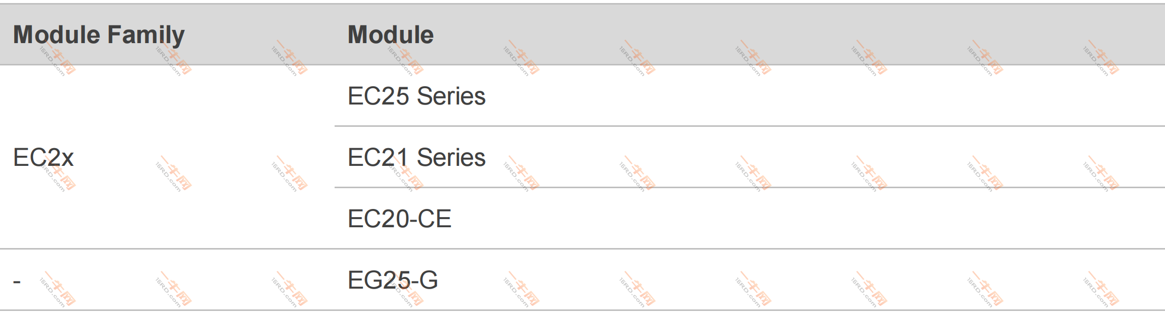Click the watermark beneath the header word "Family"
This screenshot has height=315, width=1165.
pyautogui.click(x=173, y=59)
